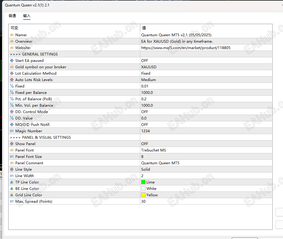Click the string icon beside Gold symbol on your broker
Image resolution: width=283 pixels, height=239 pixels.
coord(12,67)
